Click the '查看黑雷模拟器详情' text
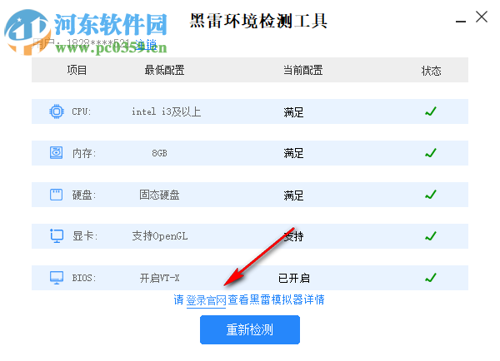The image size is (500, 361). [276, 299]
